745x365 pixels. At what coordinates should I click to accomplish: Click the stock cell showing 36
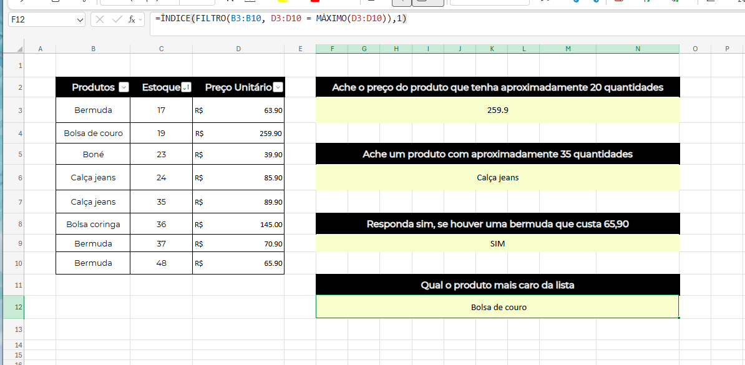pos(162,224)
